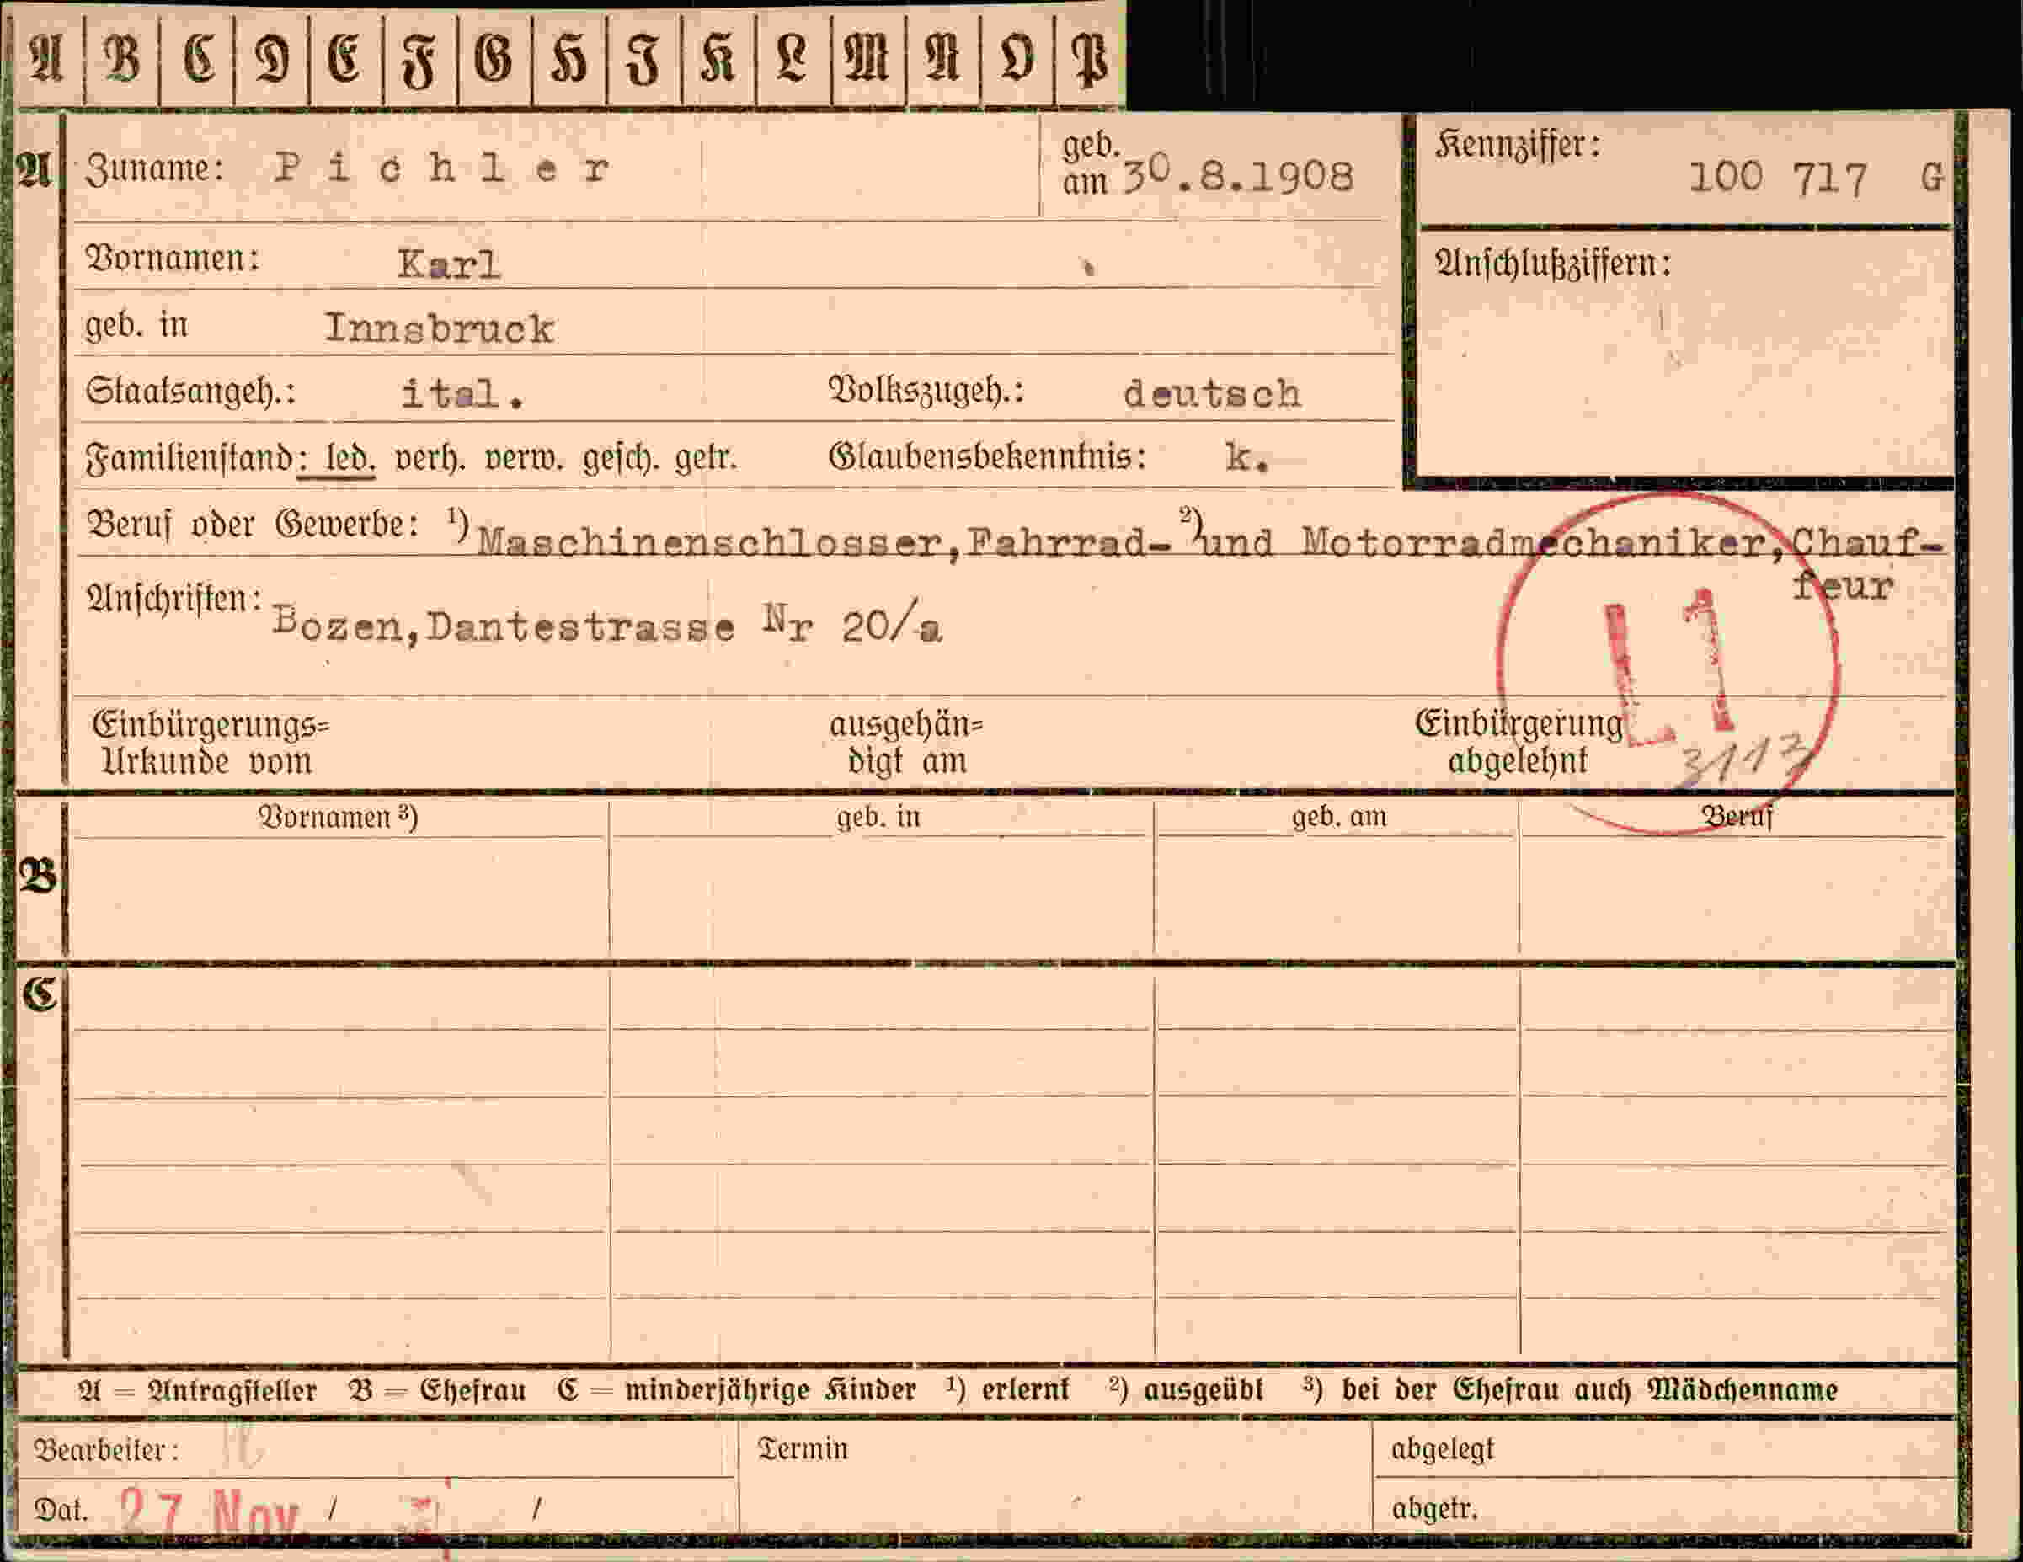Click the Kennziffer number "100 717"
The height and width of the screenshot is (1562, 2023).
[1778, 177]
